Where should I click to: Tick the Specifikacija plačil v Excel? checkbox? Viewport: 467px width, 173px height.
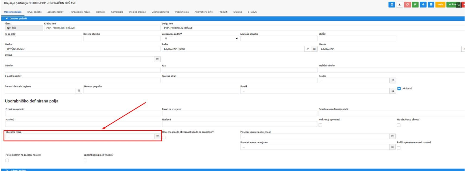(x=85, y=160)
